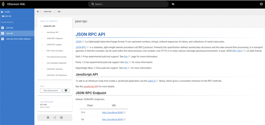Jump to JavaScript API section
This screenshot has height=125, width=265.
pyautogui.click(x=53, y=32)
